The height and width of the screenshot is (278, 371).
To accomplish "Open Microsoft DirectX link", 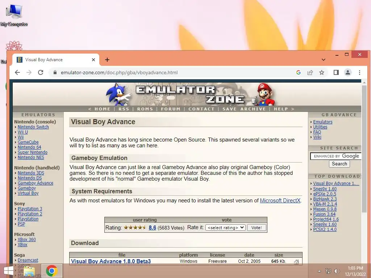I will pyautogui.click(x=280, y=201).
